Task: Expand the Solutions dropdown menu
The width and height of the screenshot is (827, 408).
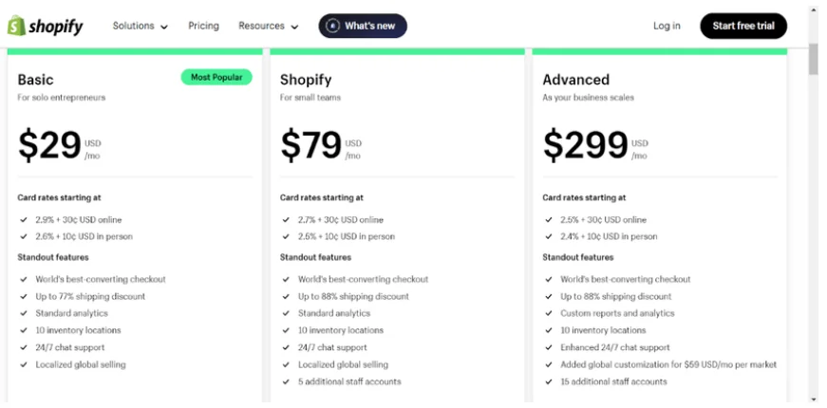Action: [140, 26]
